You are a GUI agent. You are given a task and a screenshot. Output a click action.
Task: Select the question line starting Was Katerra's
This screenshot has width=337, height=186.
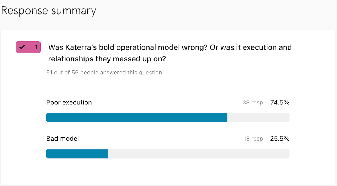pyautogui.click(x=170, y=47)
